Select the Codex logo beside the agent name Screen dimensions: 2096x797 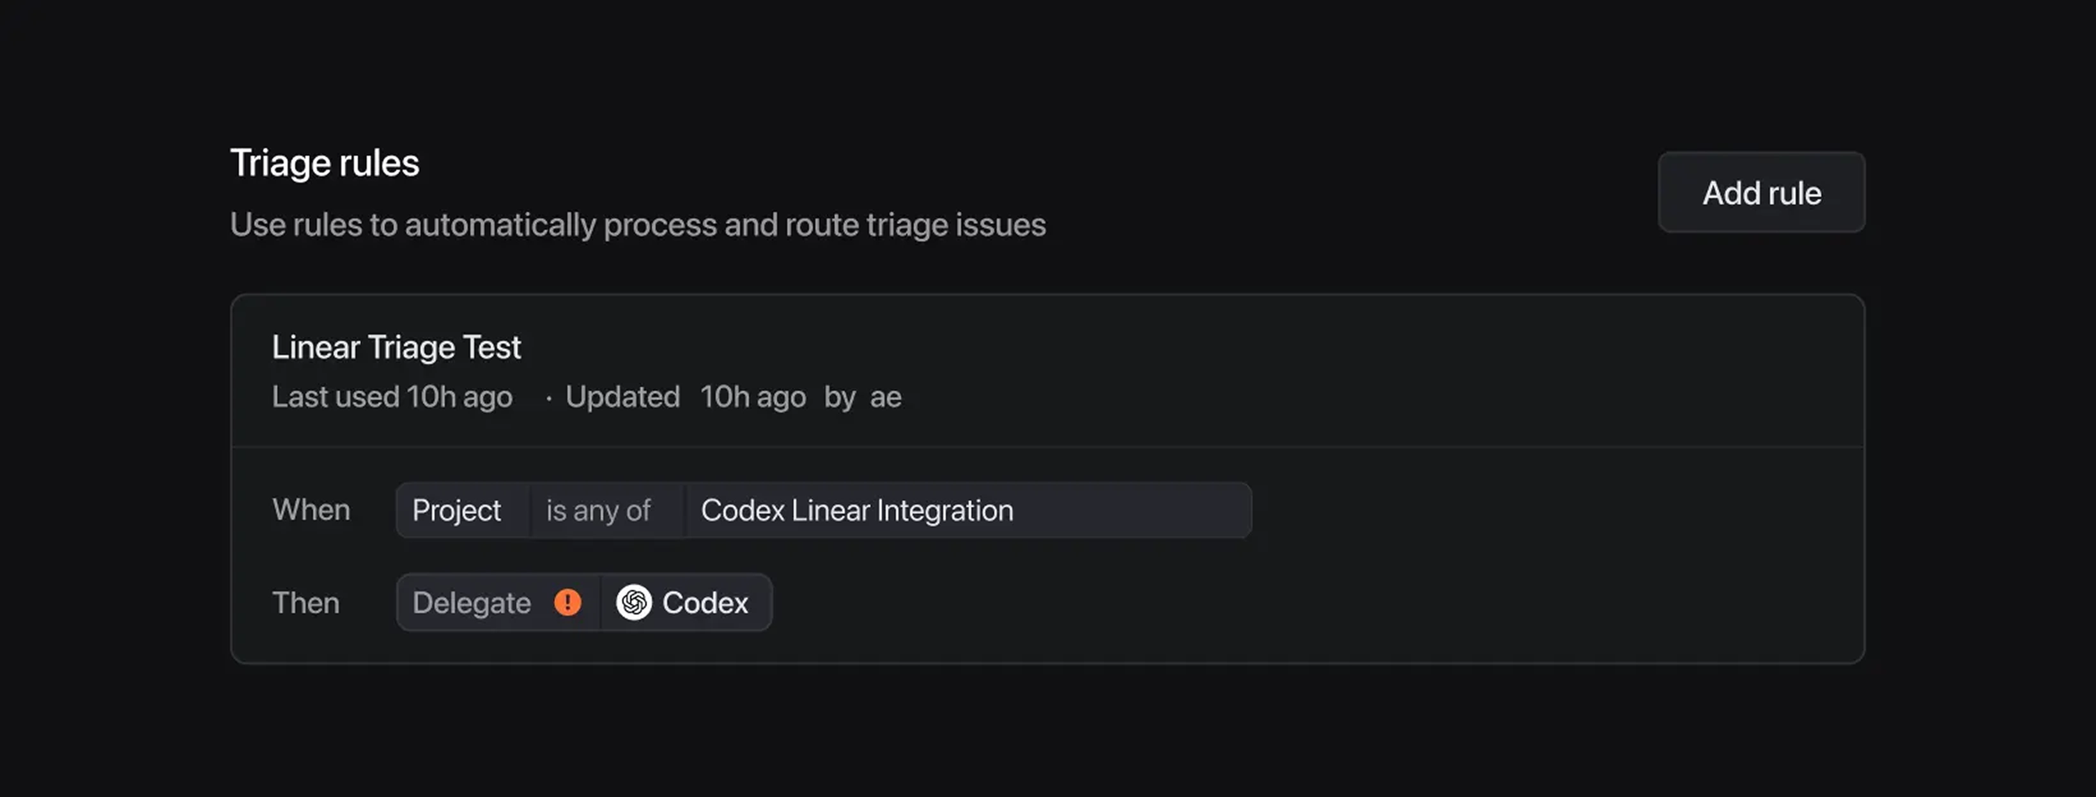[635, 603]
